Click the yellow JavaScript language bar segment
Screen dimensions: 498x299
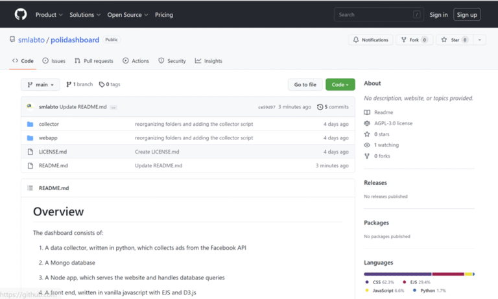coord(468,274)
